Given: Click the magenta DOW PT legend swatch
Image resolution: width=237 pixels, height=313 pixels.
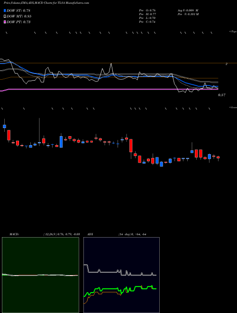Looking at the screenshot, I should tap(5, 22).
